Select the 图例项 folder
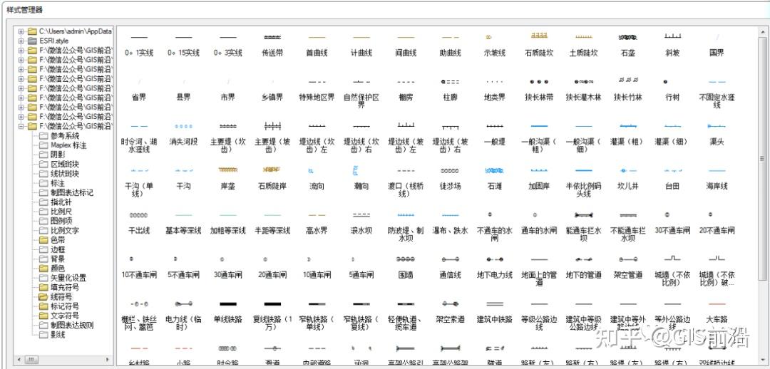This screenshot has width=770, height=369. (61, 221)
